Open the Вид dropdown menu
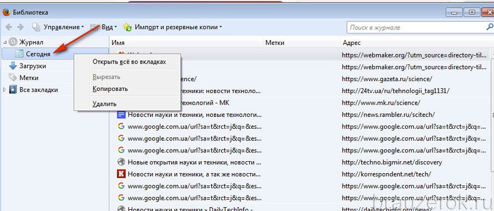This screenshot has width=494, height=211. click(104, 27)
